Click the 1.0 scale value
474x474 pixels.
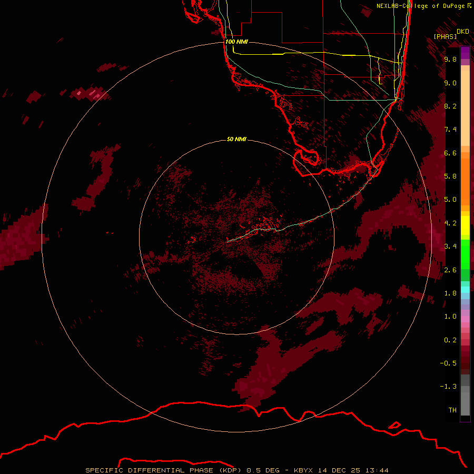[450, 317]
